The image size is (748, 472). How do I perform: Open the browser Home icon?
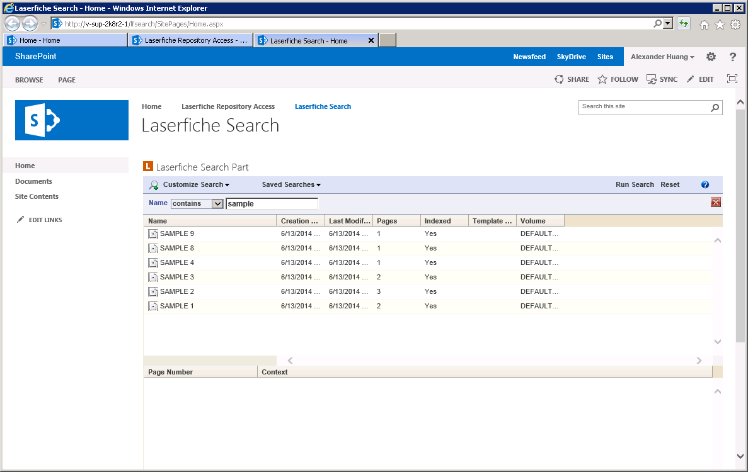[704, 25]
